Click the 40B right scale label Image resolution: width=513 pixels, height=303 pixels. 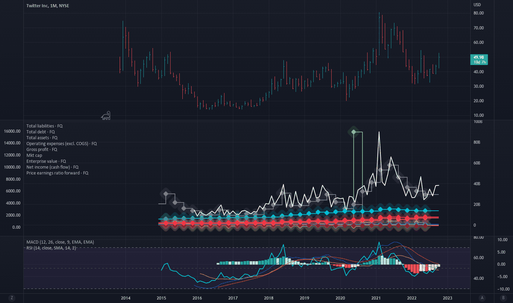(x=477, y=184)
